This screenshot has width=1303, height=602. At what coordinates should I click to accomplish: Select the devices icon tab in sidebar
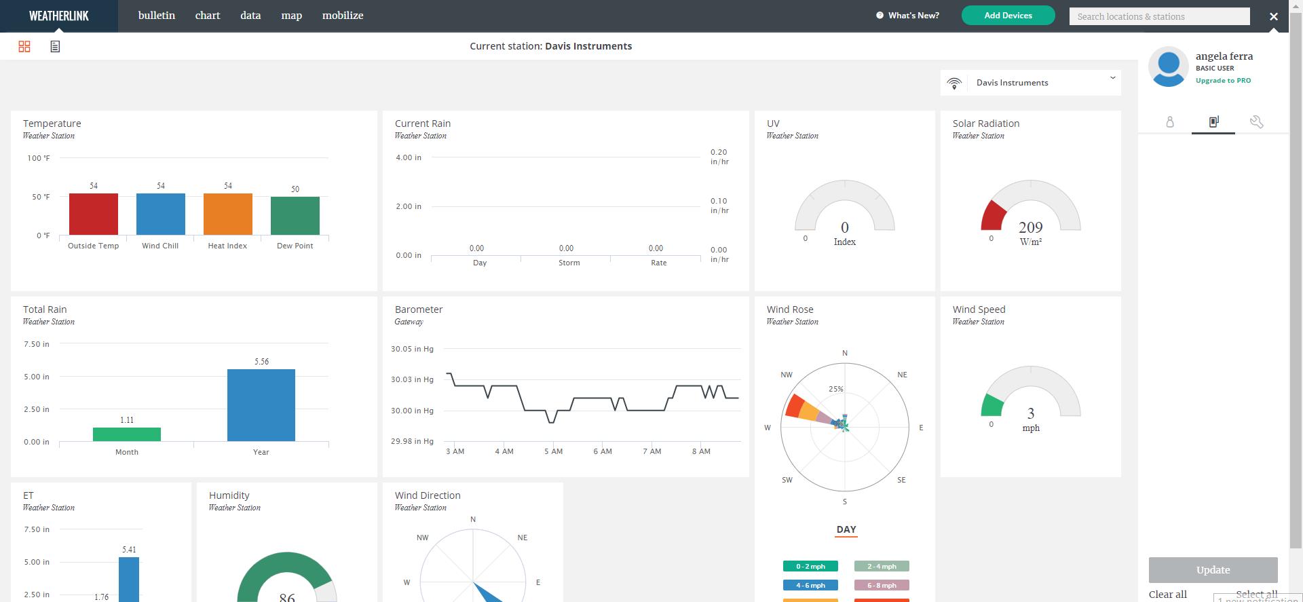tap(1213, 121)
